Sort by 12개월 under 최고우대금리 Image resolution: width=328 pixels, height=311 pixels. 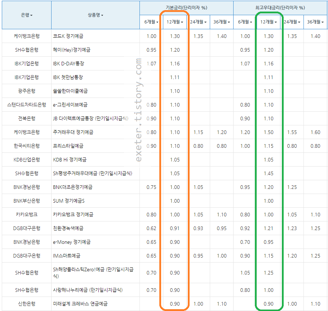[269, 22]
